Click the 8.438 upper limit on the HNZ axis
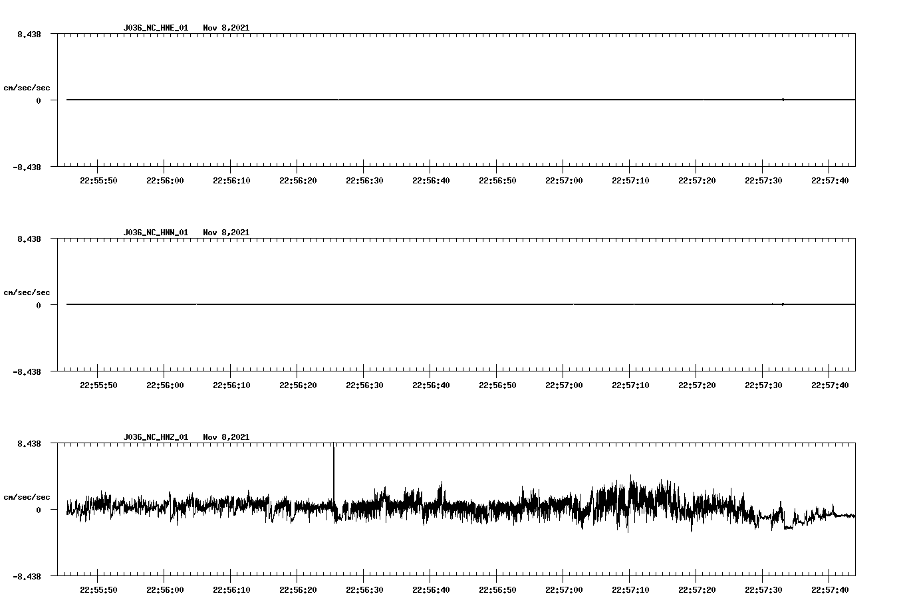 [29, 443]
